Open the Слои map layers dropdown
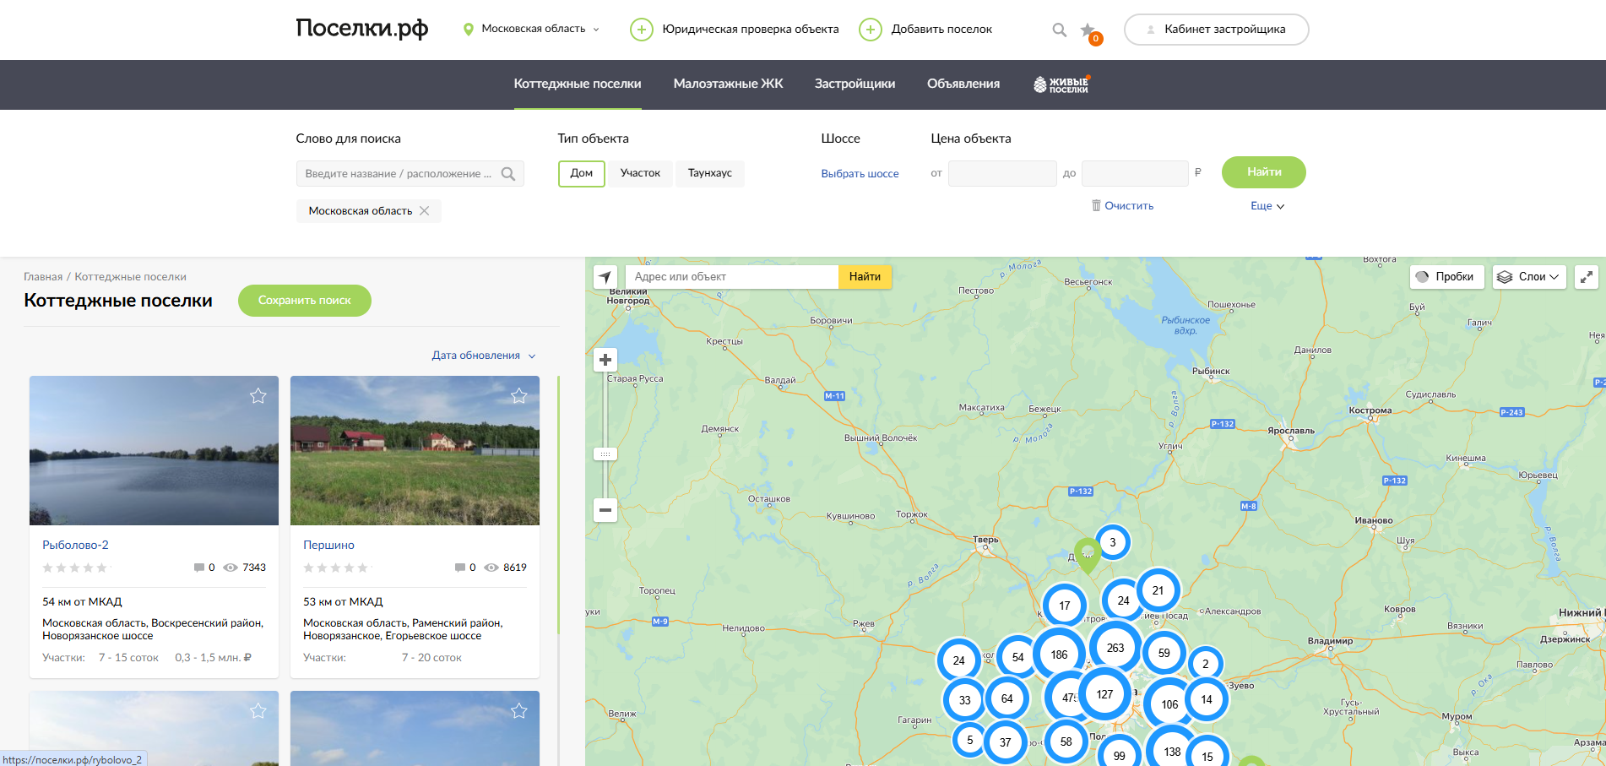The width and height of the screenshot is (1606, 766). point(1529,277)
